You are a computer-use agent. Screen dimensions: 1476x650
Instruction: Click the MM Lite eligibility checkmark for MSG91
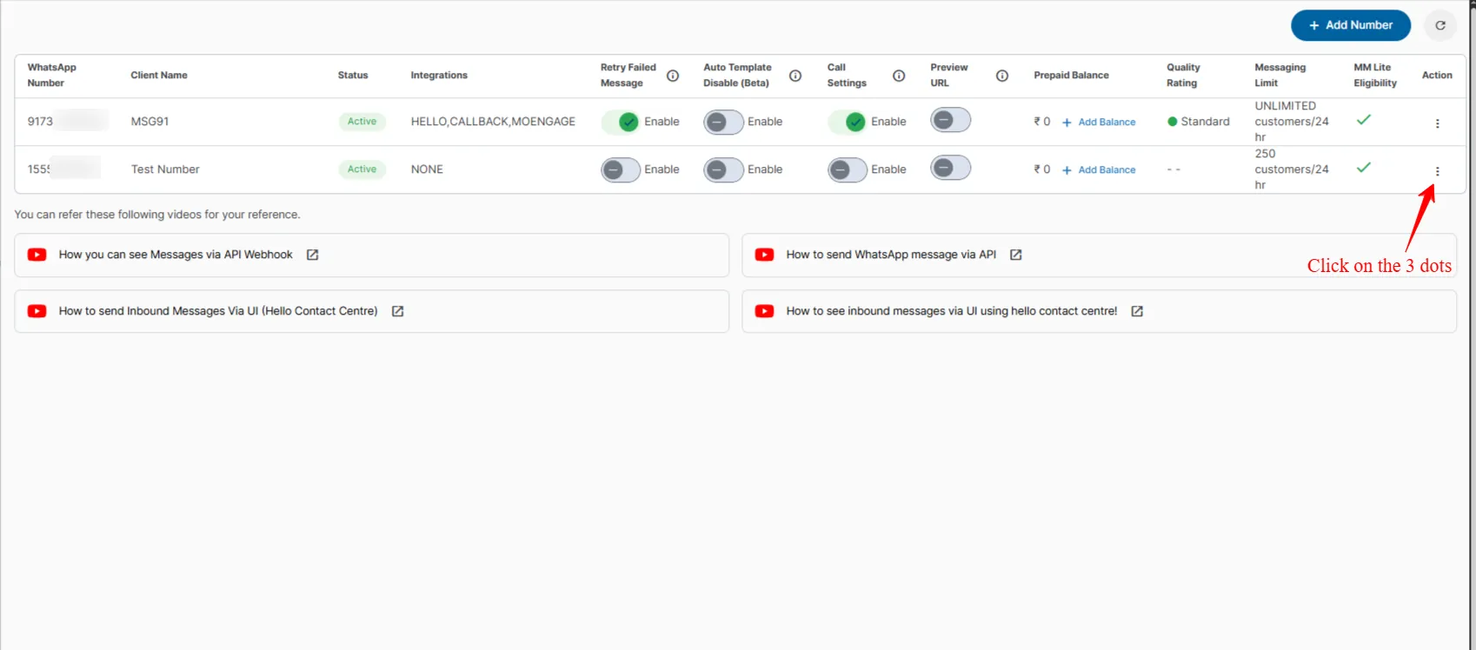(x=1364, y=120)
